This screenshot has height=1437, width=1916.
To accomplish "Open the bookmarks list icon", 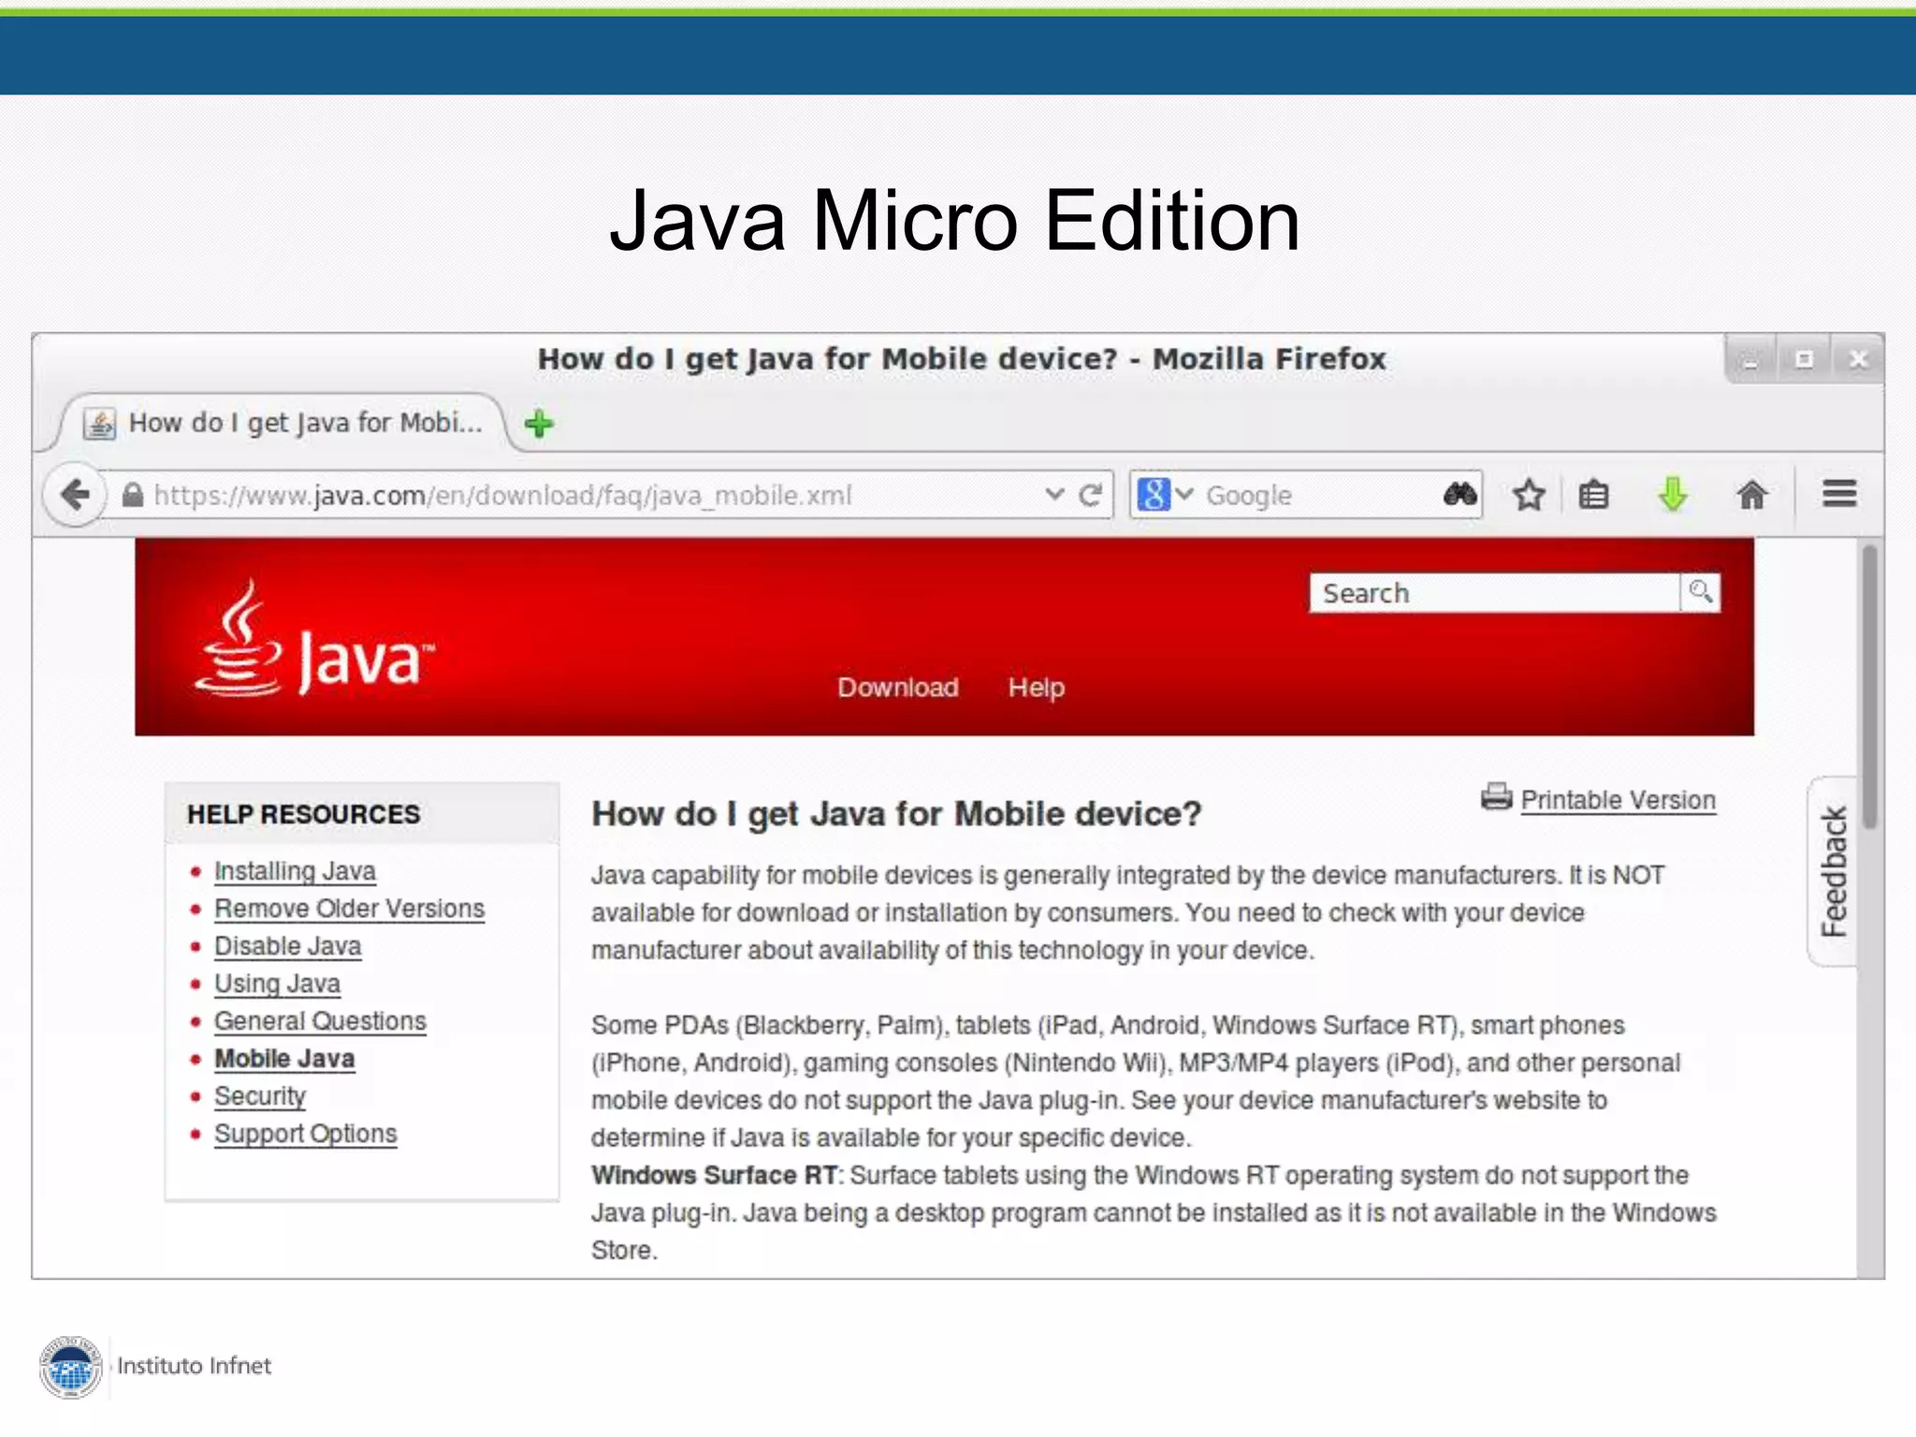I will point(1593,494).
